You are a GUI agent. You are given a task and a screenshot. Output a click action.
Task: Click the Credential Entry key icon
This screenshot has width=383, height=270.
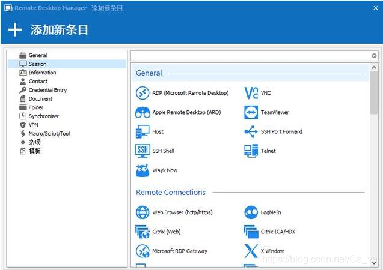pos(23,90)
